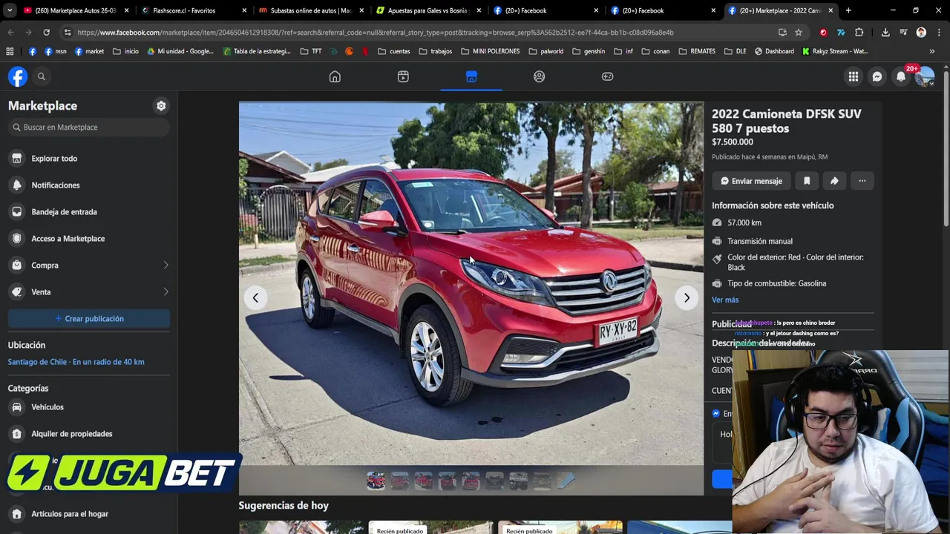Viewport: 950px width, 534px height.
Task: Select Alquiler de propiedades category
Action: 89,434
